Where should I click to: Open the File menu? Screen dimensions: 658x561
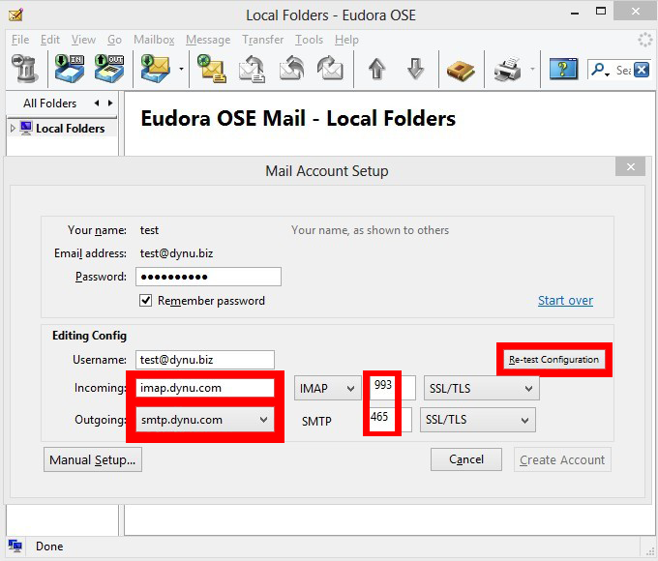20,40
